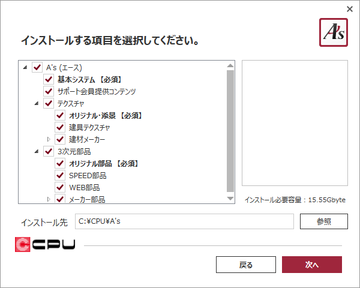Image resolution: width=360 pixels, height=288 pixels.
Task: Uncheck the 建材メーカー checkbox
Action: coord(60,139)
